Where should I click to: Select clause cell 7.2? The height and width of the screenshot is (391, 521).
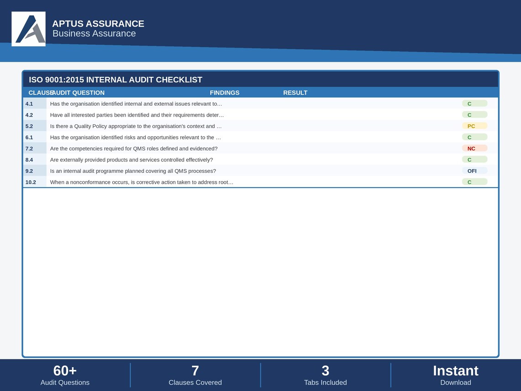tap(35, 148)
